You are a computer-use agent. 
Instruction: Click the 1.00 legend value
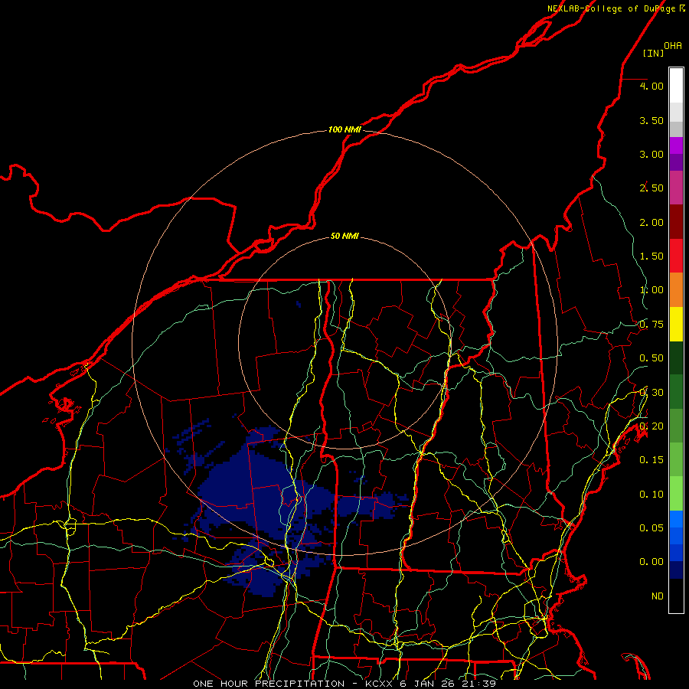[651, 290]
